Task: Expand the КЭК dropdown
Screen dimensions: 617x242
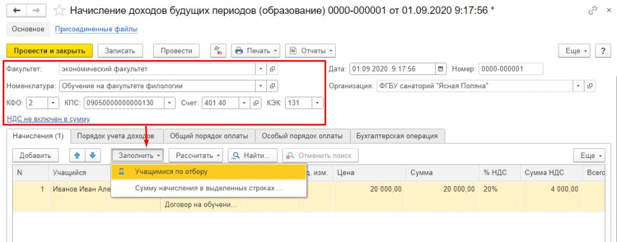Action: pos(317,103)
